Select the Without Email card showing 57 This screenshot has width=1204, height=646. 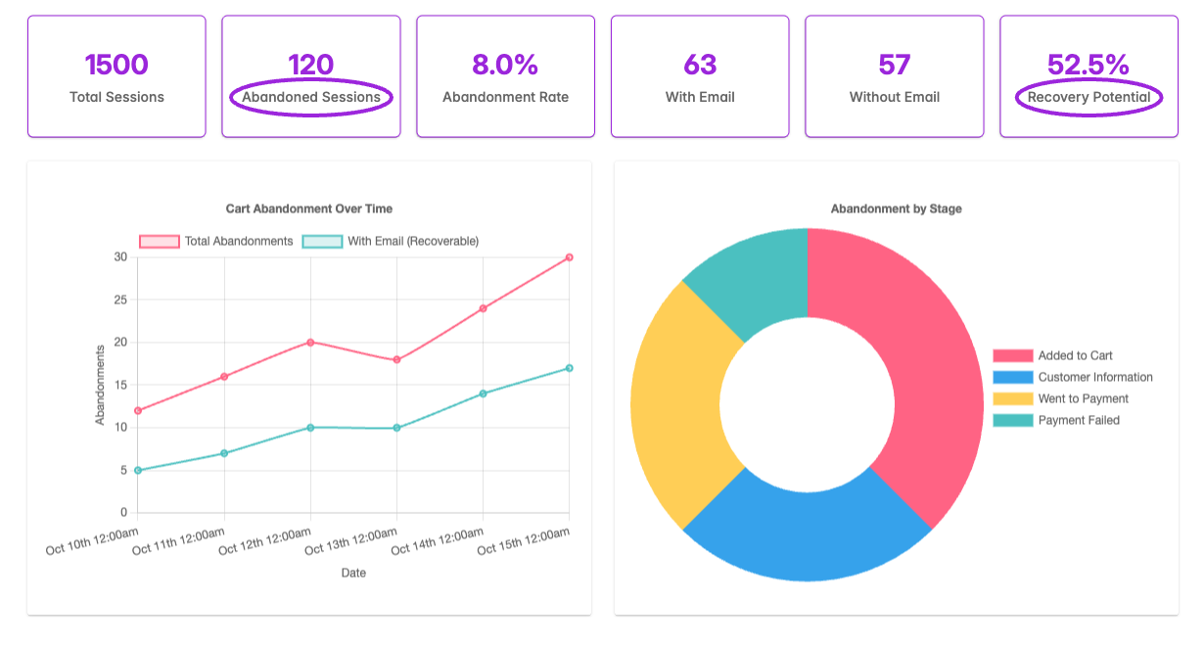895,76
